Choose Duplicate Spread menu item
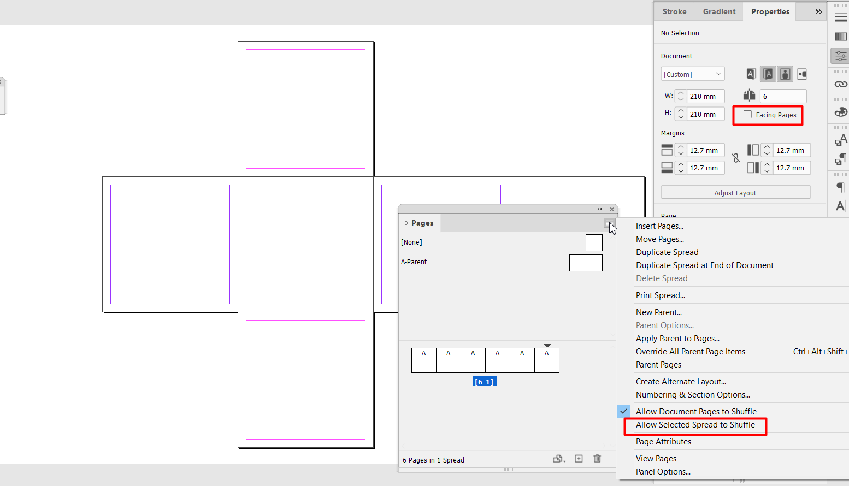849x486 pixels. (x=667, y=252)
